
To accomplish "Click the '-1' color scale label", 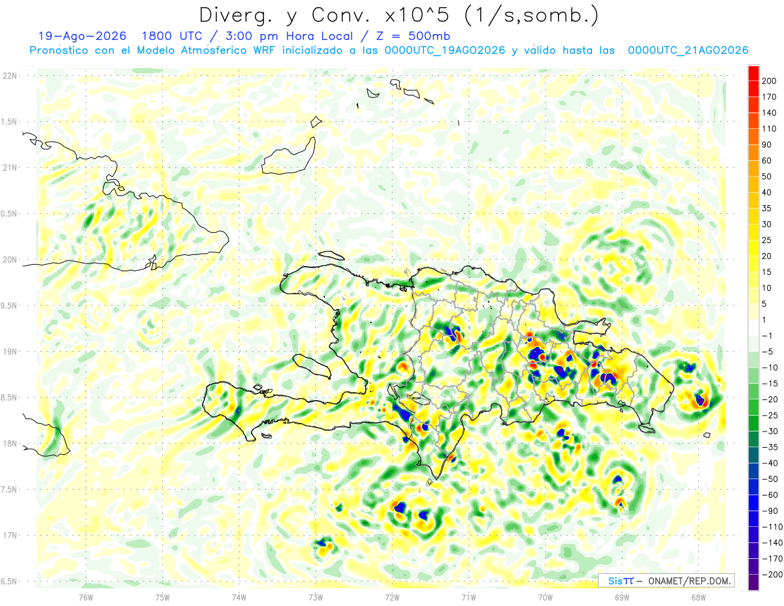I will click(x=766, y=335).
